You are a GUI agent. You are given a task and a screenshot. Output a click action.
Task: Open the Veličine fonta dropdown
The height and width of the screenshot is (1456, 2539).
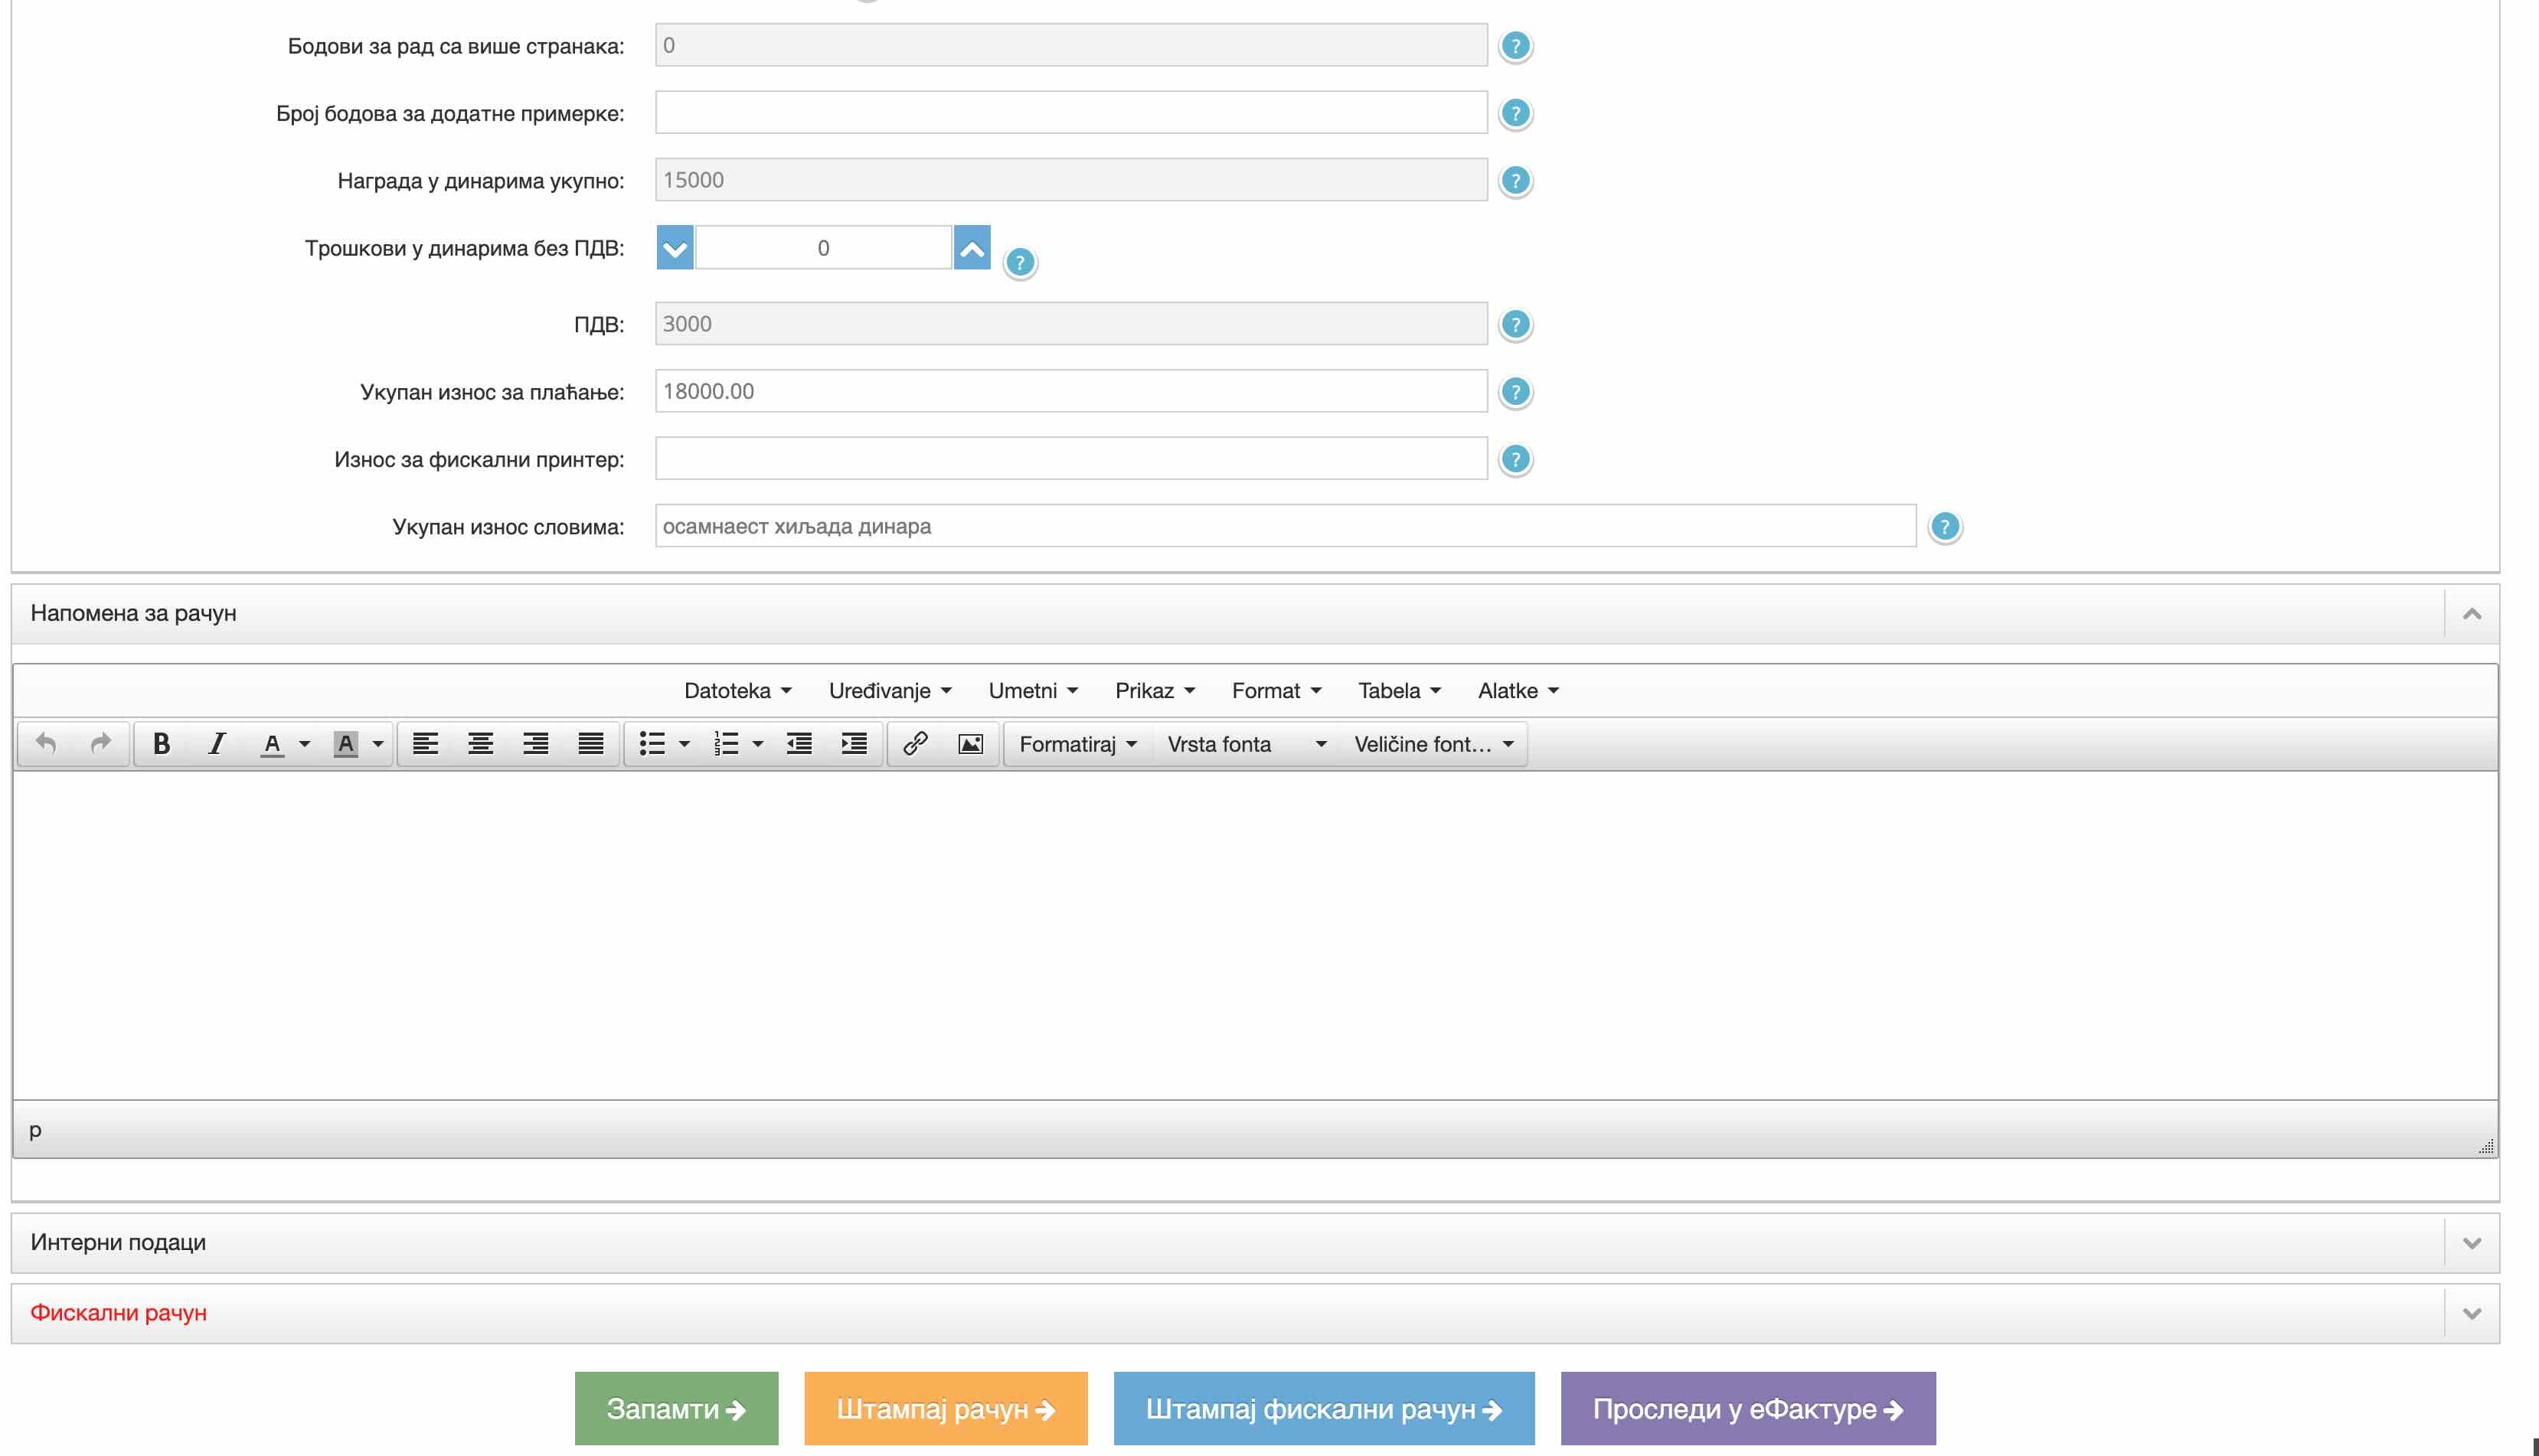click(1433, 744)
